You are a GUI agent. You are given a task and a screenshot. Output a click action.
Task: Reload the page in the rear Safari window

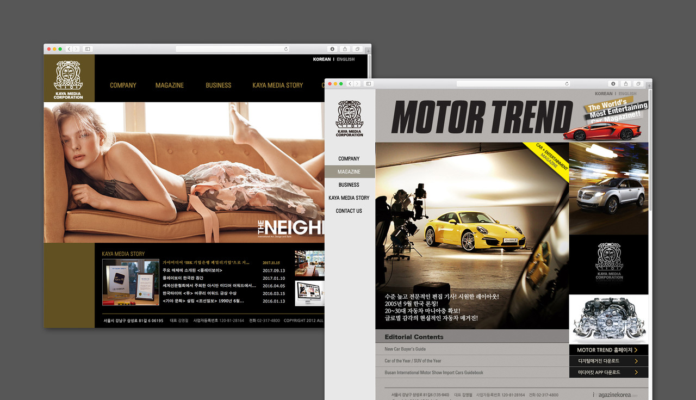point(286,49)
